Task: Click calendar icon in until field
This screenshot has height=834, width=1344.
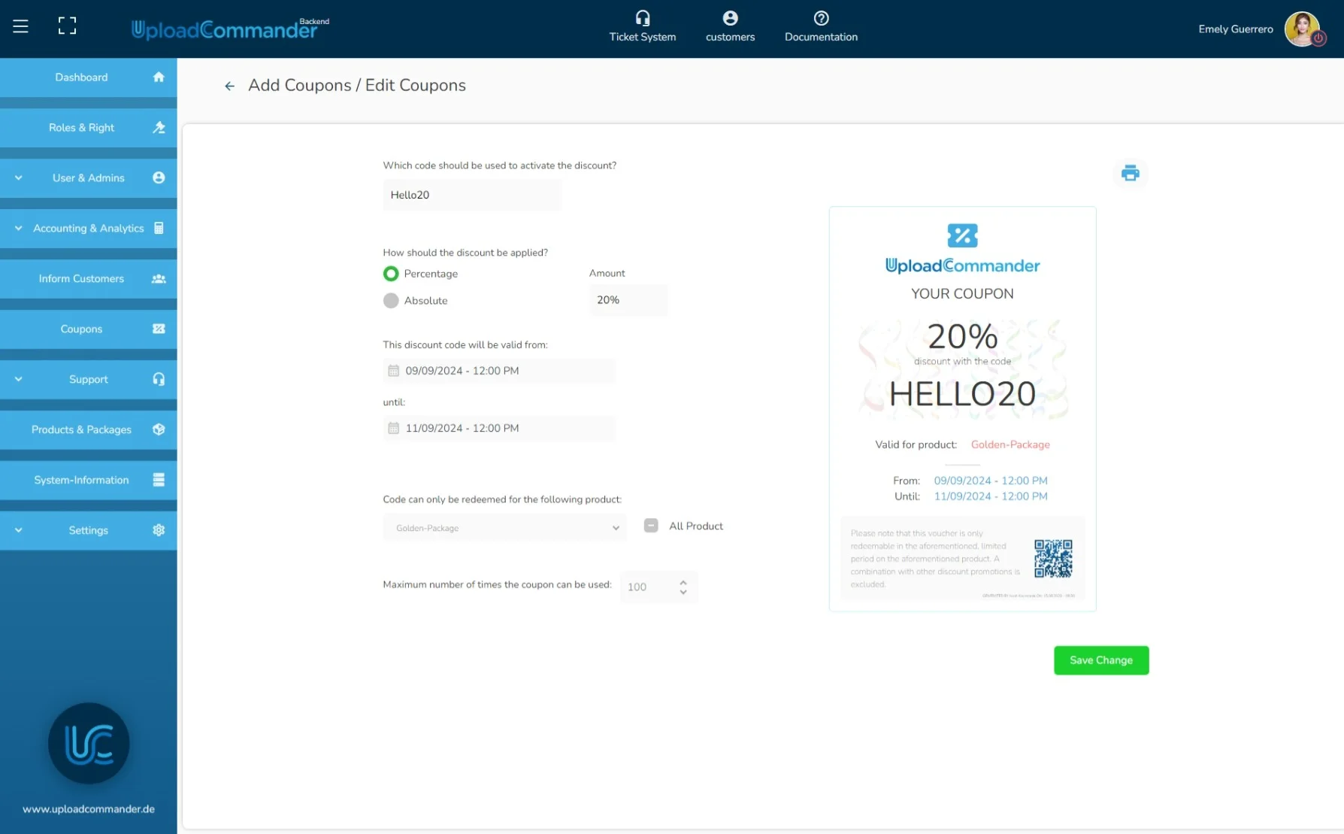Action: 393,428
